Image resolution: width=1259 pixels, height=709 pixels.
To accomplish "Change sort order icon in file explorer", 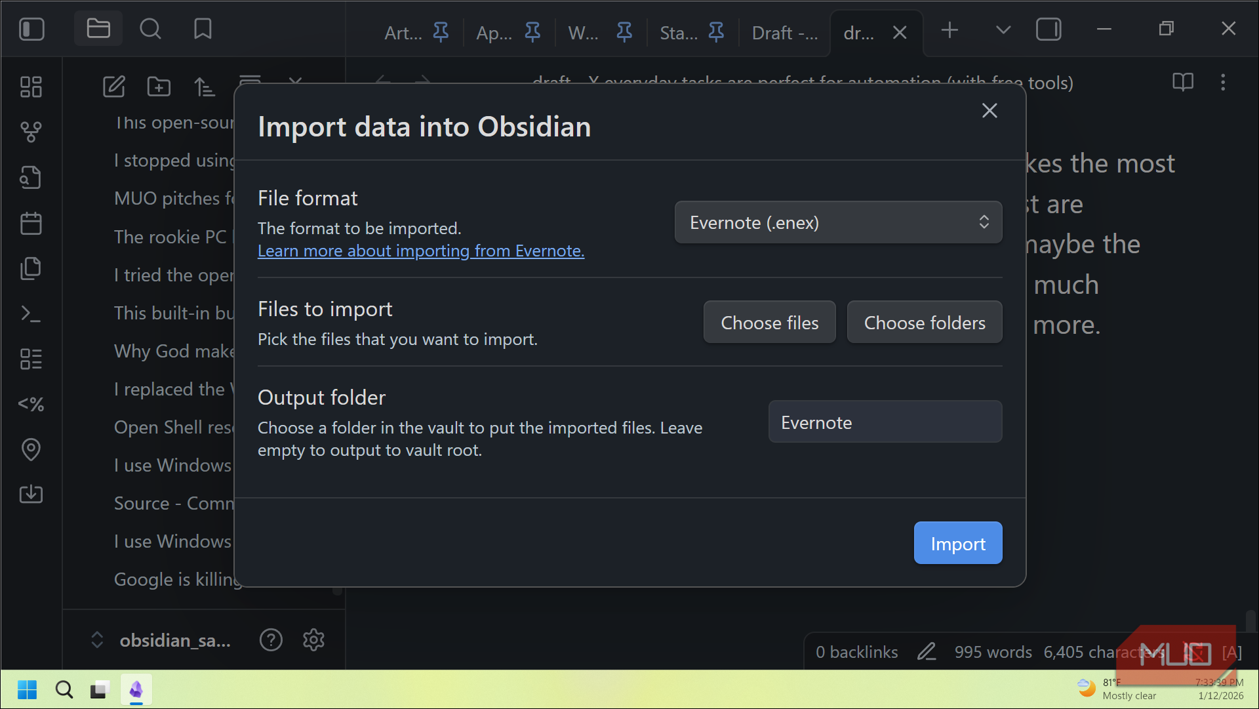I will point(204,87).
